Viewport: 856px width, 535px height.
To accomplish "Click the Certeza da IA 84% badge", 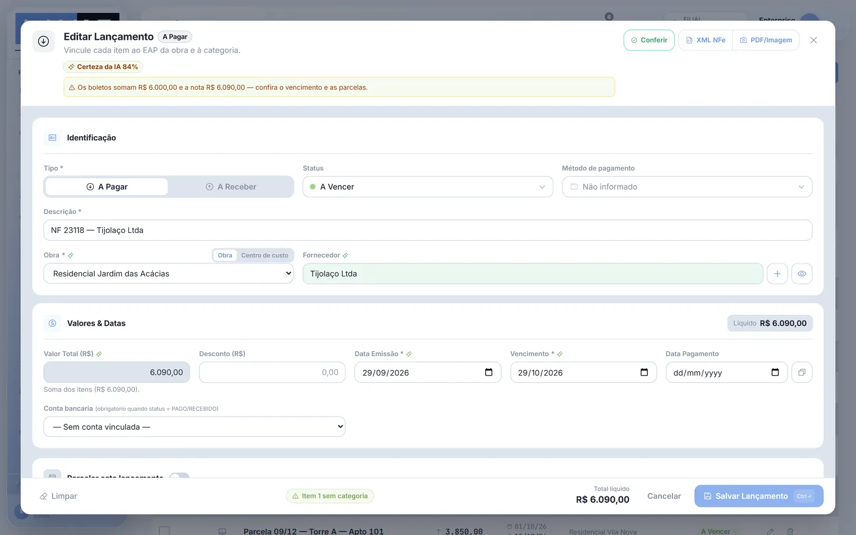I will point(103,67).
